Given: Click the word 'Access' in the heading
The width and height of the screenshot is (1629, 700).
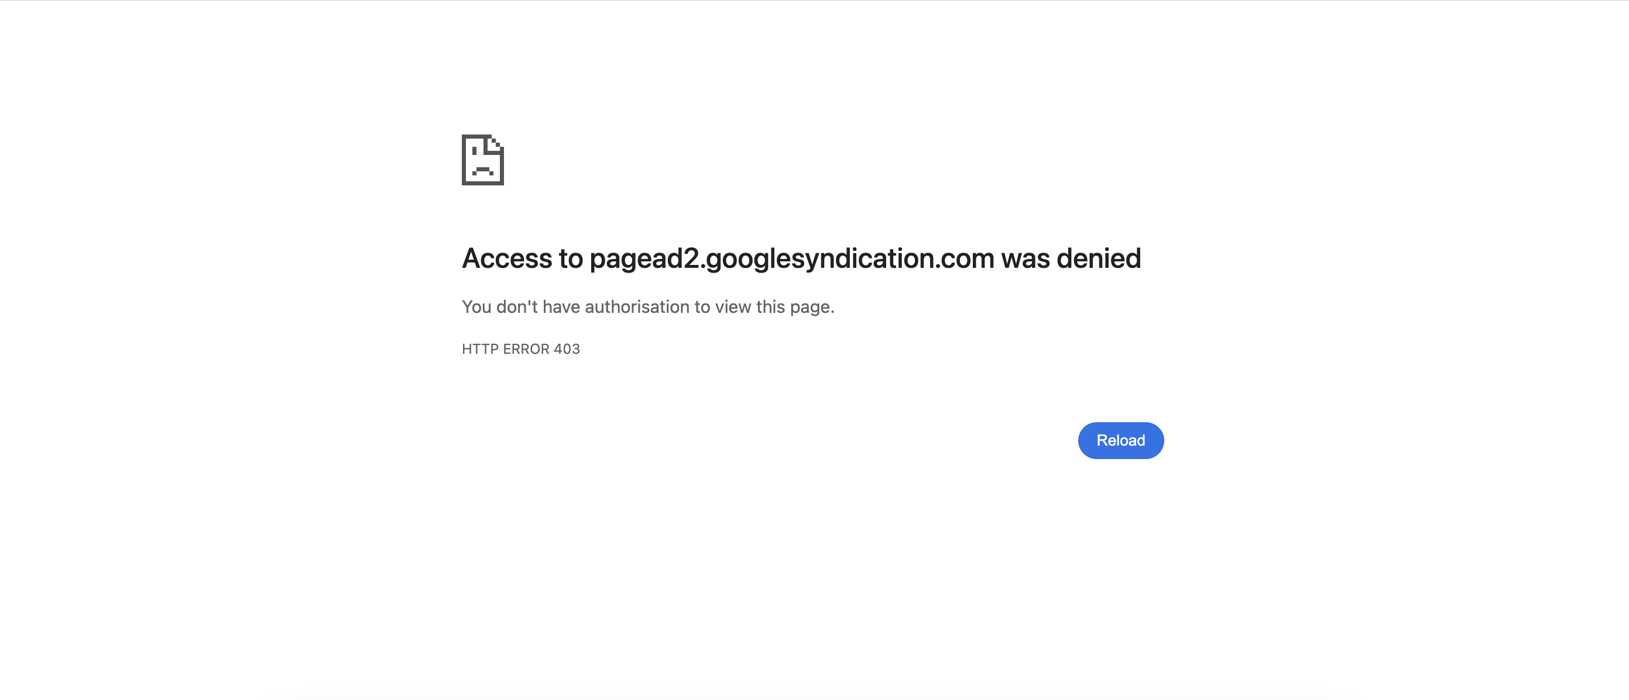Looking at the screenshot, I should pyautogui.click(x=506, y=258).
